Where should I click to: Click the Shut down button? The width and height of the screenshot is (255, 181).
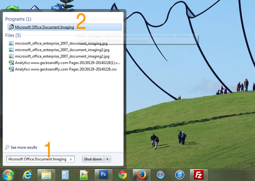pyautogui.click(x=93, y=159)
